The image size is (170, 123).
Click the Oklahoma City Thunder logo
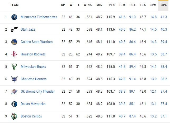tap(14, 91)
